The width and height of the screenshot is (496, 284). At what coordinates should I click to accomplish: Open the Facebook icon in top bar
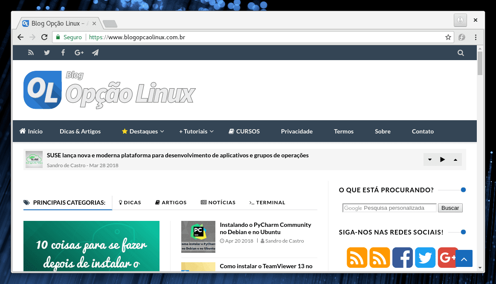click(x=63, y=52)
